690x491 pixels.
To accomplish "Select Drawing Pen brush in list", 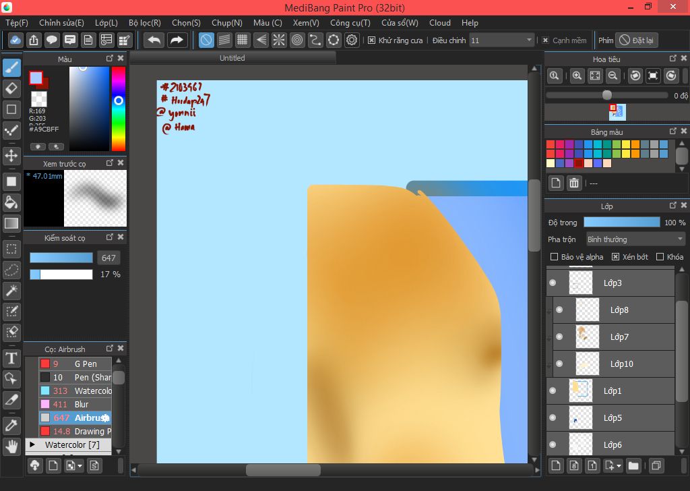I will pyautogui.click(x=75, y=431).
